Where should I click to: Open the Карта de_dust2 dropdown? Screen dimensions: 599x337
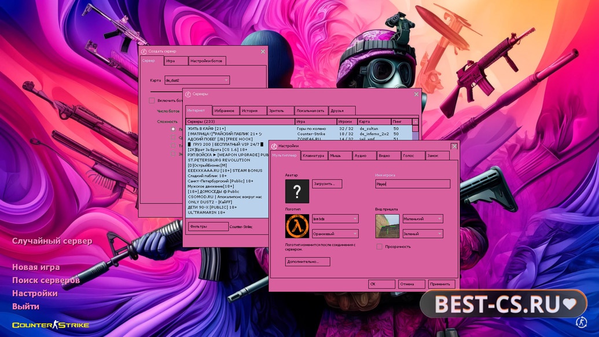click(x=197, y=80)
